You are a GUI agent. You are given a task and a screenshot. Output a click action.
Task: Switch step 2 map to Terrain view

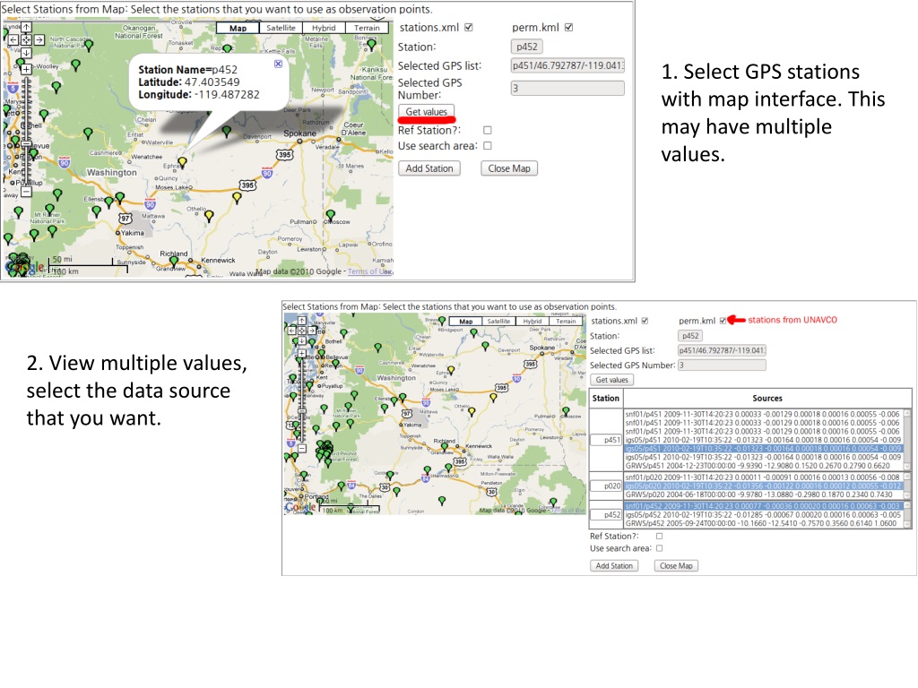(x=567, y=322)
